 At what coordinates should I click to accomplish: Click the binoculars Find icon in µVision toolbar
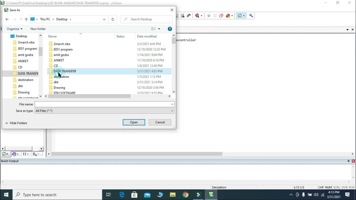tap(189, 16)
